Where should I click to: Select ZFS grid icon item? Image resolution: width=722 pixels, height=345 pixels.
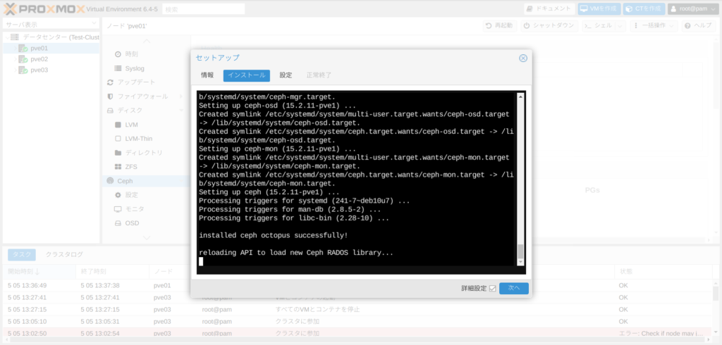pos(118,167)
